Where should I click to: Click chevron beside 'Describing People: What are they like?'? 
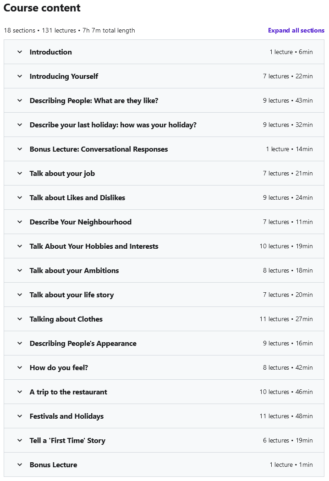[x=20, y=100]
